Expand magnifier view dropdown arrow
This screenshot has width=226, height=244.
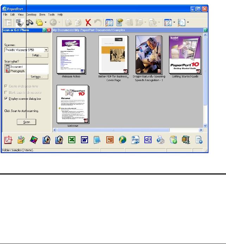[188, 22]
